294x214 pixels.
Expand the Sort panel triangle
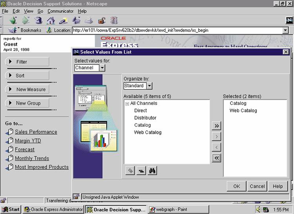[10, 76]
